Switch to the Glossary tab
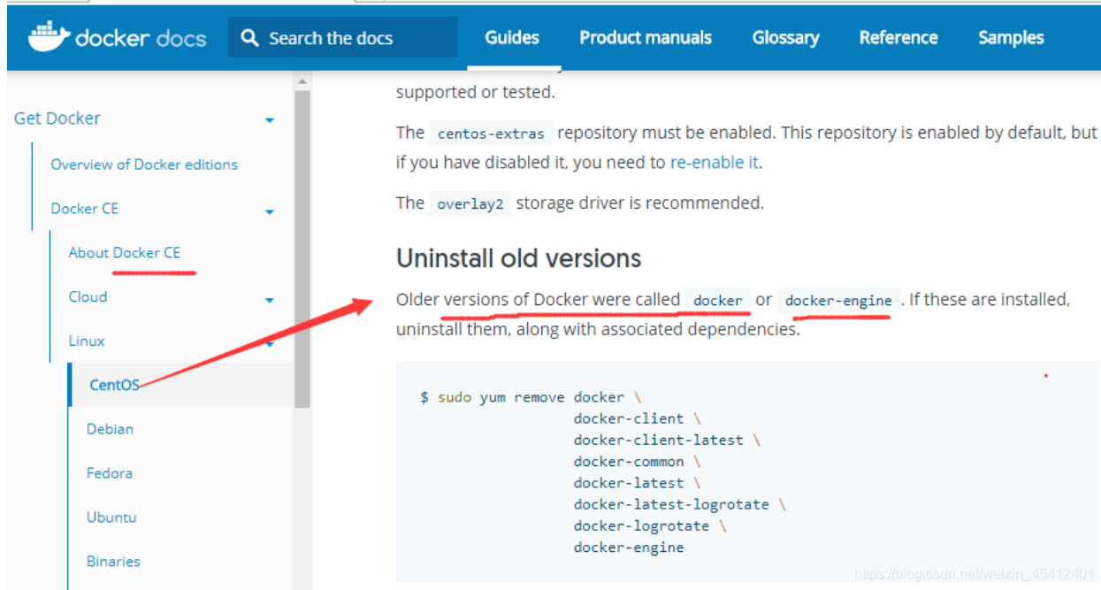 (x=785, y=38)
